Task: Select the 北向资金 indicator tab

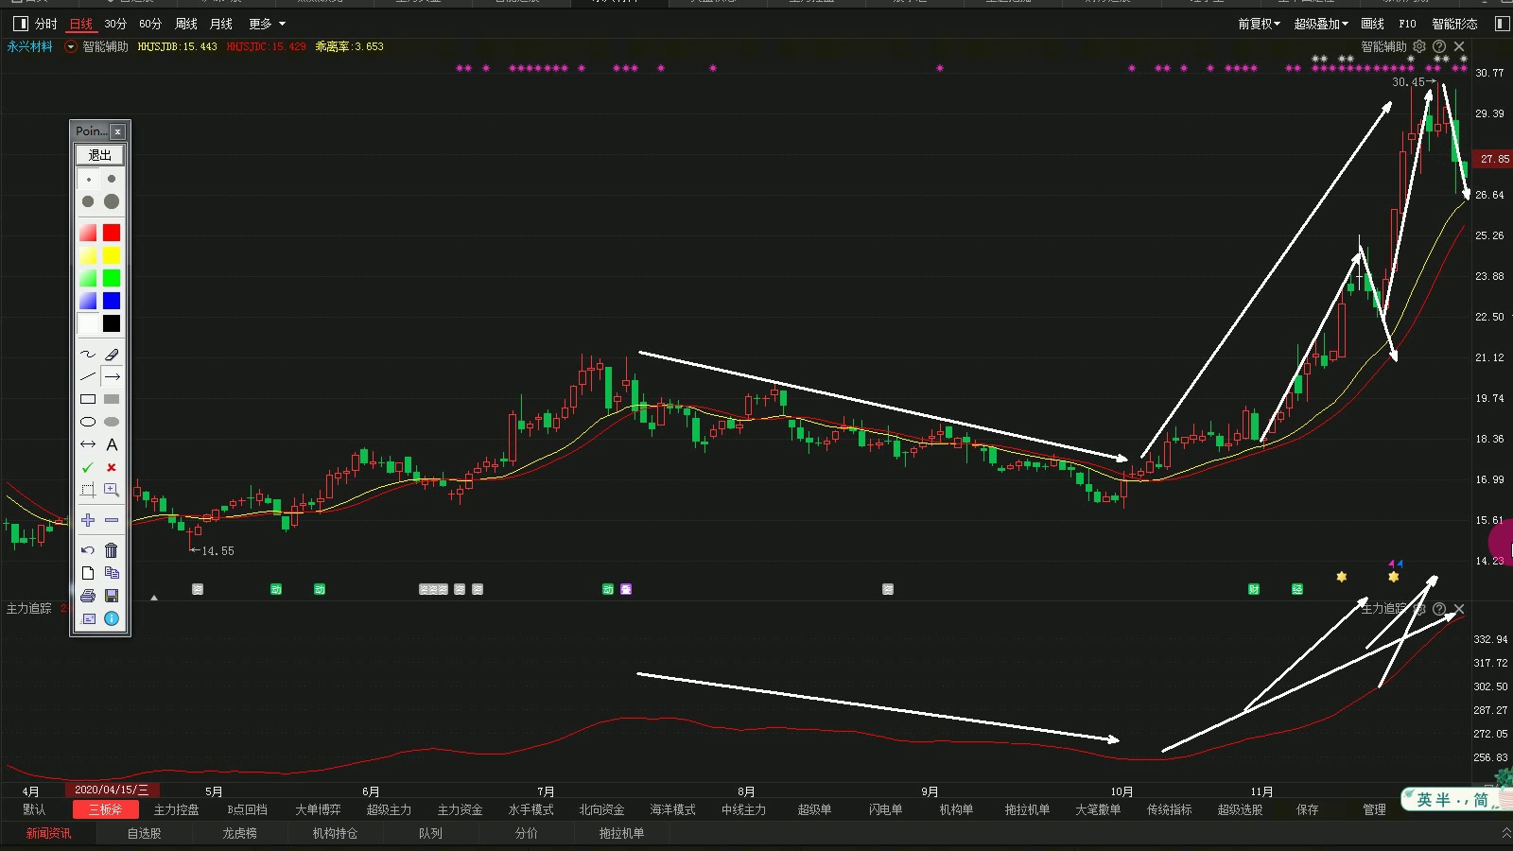Action: (602, 809)
